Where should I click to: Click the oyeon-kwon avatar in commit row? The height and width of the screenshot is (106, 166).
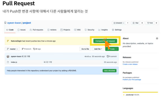pyautogui.click(x=8, y=56)
